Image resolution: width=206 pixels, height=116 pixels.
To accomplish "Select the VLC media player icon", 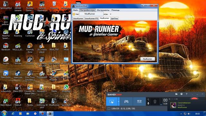I will coord(42,48).
